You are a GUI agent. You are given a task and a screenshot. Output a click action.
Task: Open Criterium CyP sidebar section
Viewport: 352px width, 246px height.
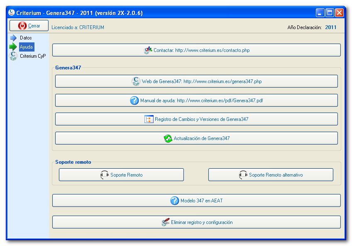(x=33, y=56)
